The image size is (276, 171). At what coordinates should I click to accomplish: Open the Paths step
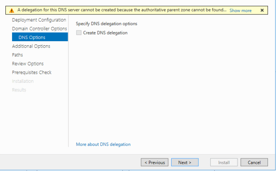17,55
